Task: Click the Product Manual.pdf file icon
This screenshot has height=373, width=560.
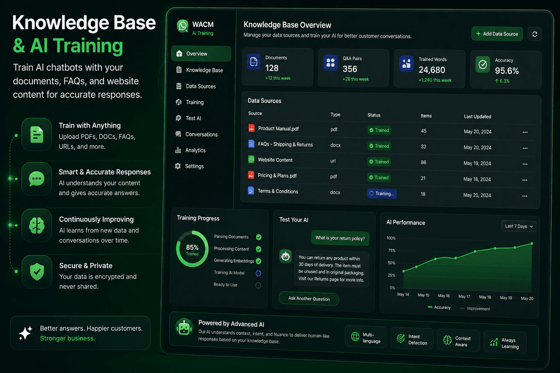Action: (251, 128)
